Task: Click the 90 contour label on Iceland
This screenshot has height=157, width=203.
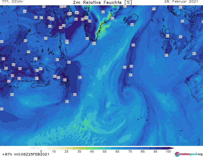Action: click(132, 25)
